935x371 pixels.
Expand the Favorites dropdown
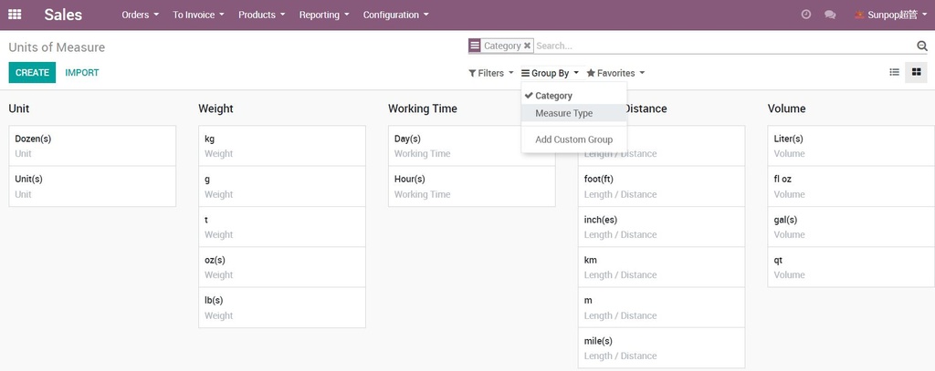[616, 73]
